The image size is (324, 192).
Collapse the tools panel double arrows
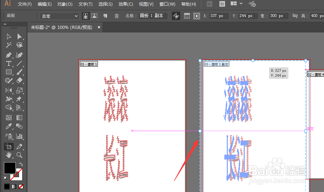(x=5, y=24)
